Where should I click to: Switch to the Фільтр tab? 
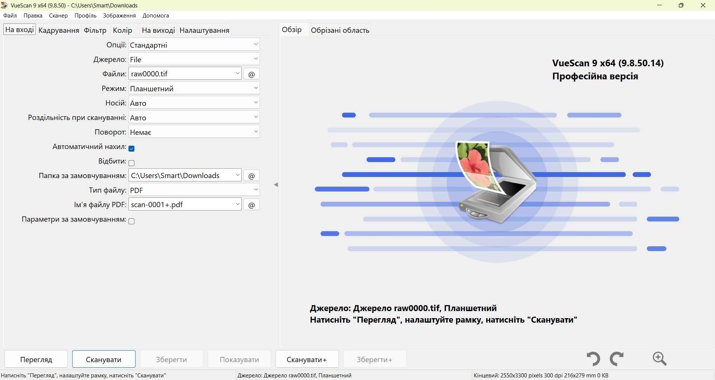(95, 30)
